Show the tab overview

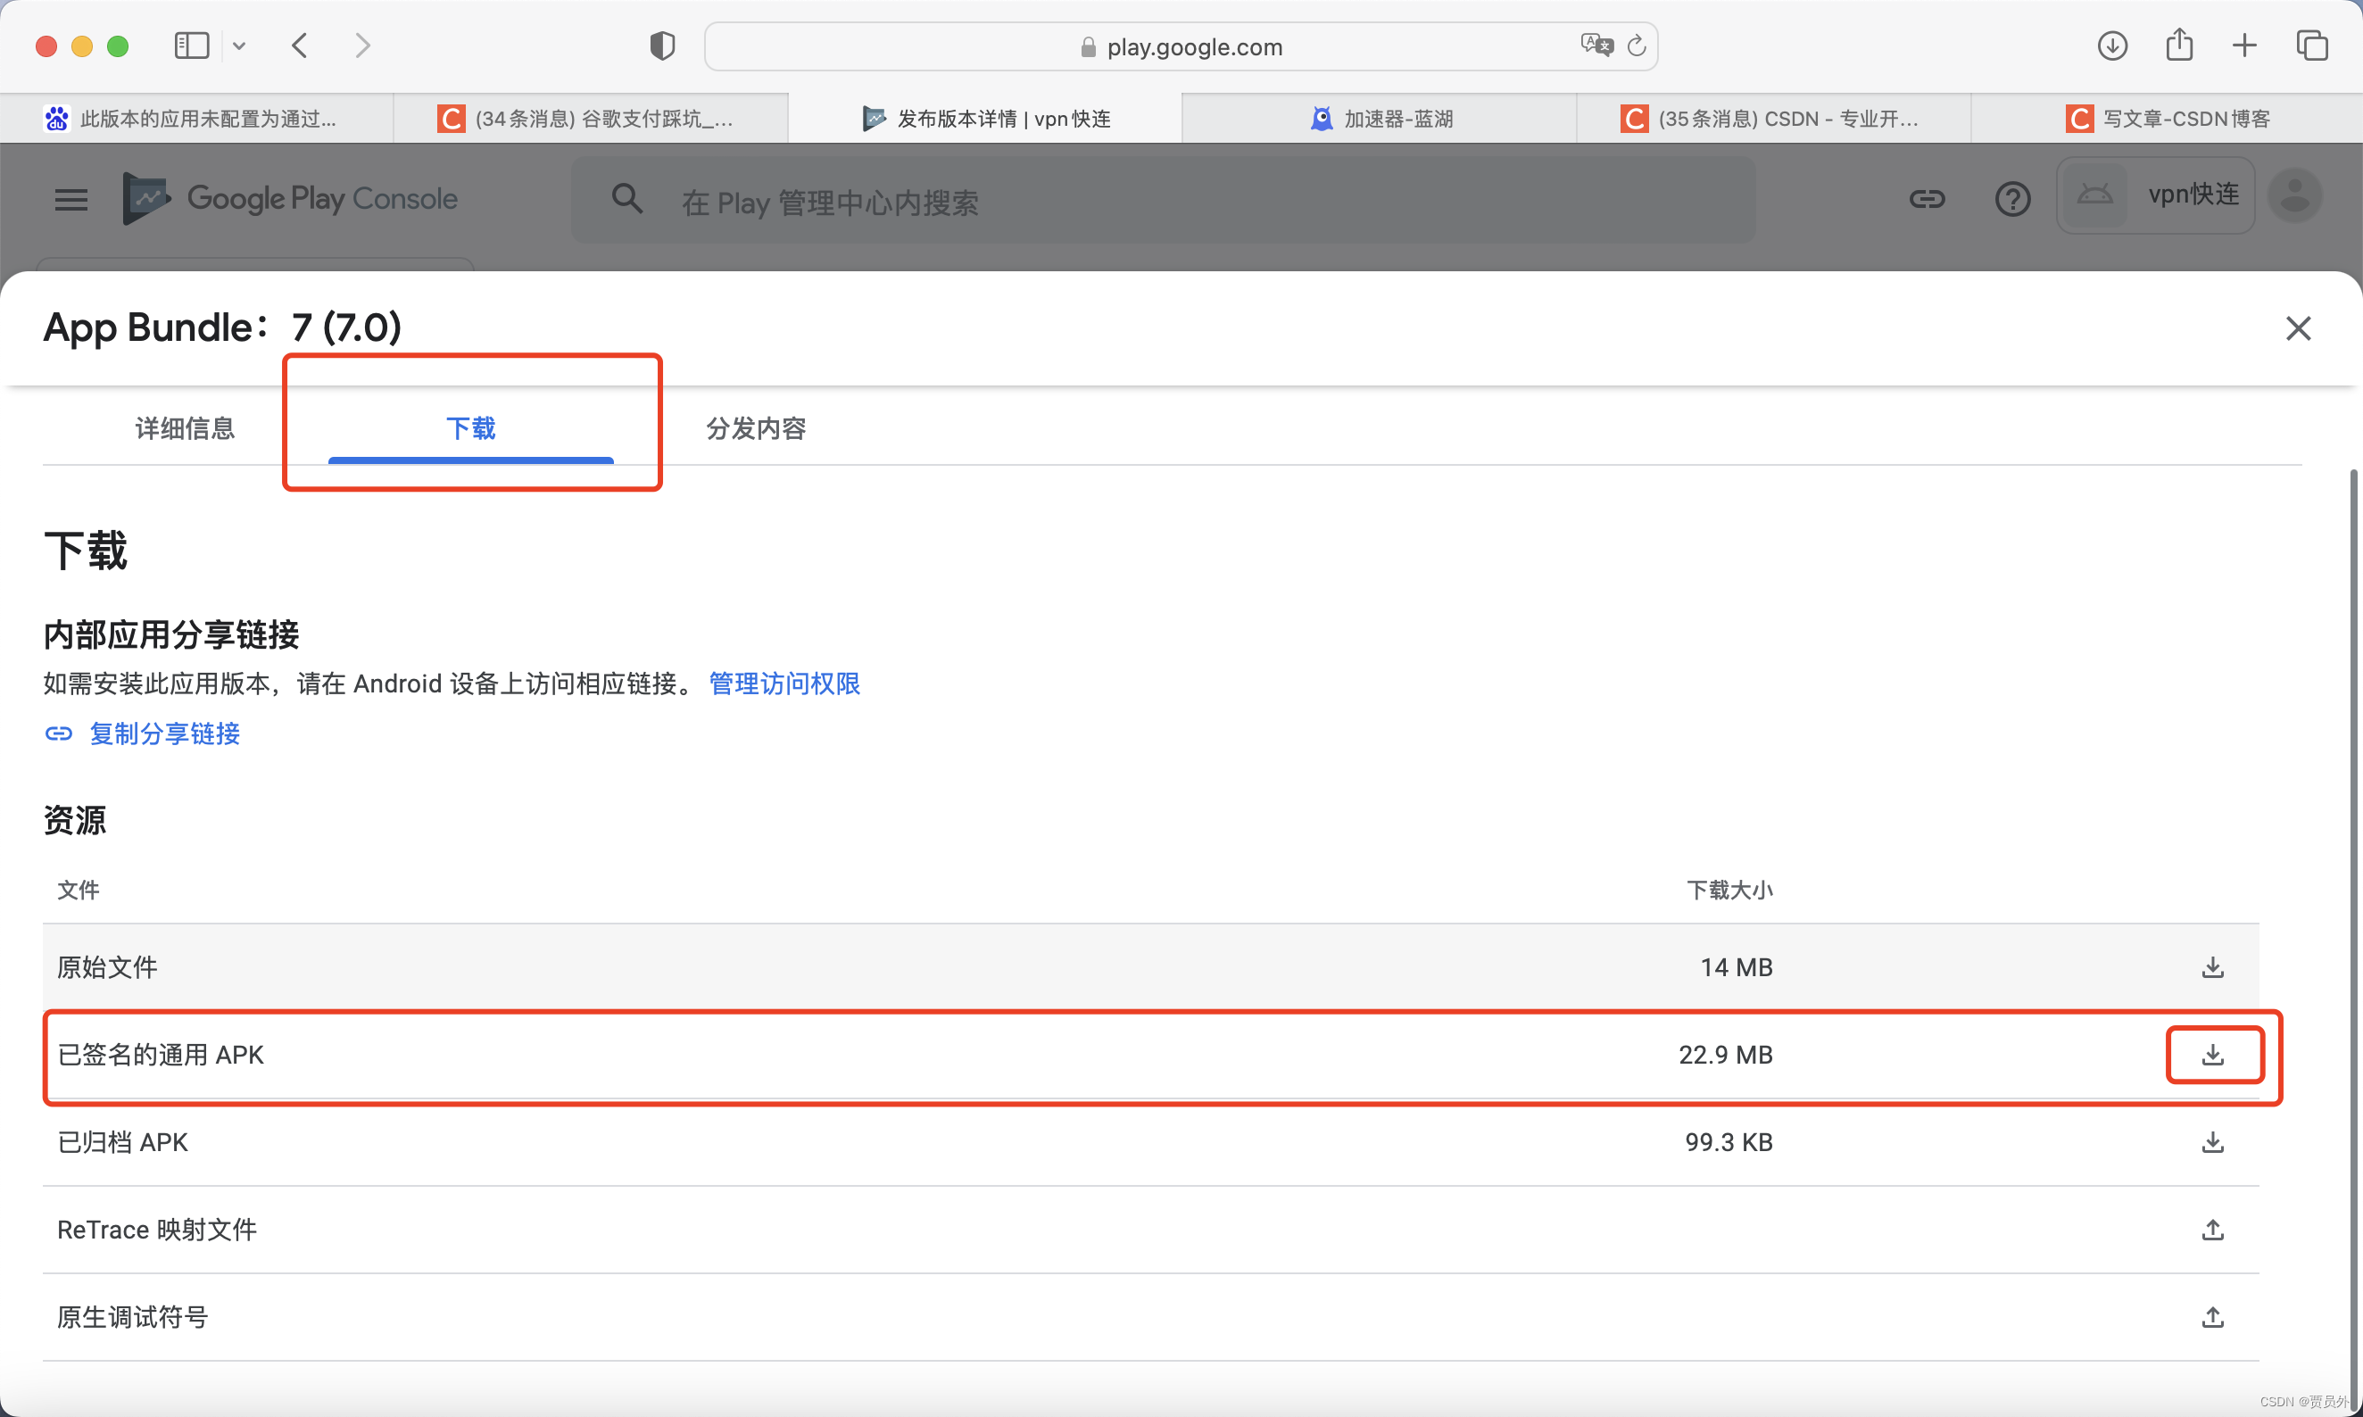coord(2311,45)
